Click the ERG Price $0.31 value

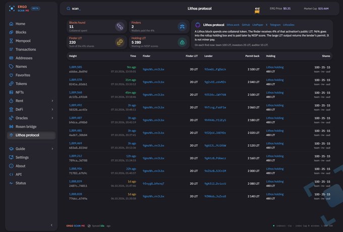pos(287,9)
